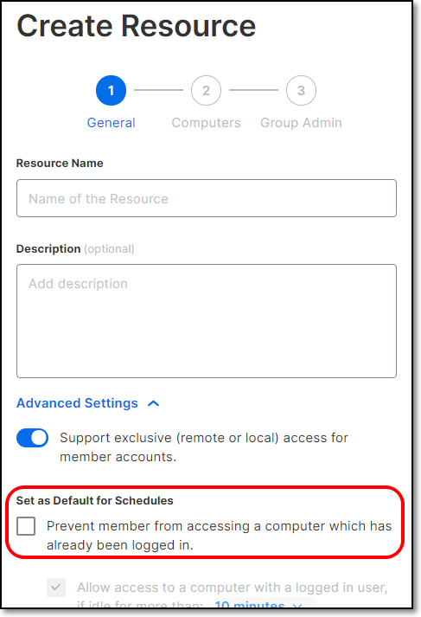Click the Advanced Settings link text
The image size is (421, 617).
pos(77,403)
